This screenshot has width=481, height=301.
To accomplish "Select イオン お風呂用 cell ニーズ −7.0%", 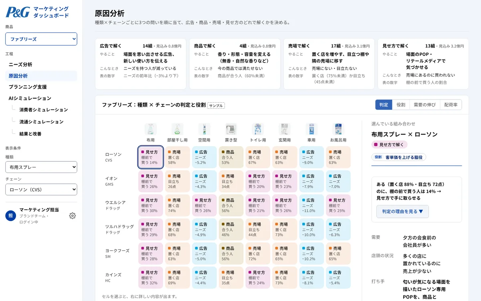I will point(338,181).
